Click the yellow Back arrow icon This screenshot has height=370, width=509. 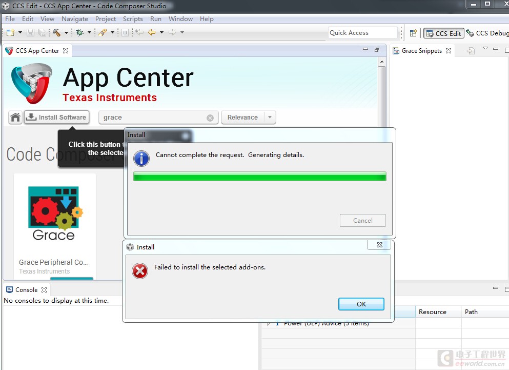[152, 32]
